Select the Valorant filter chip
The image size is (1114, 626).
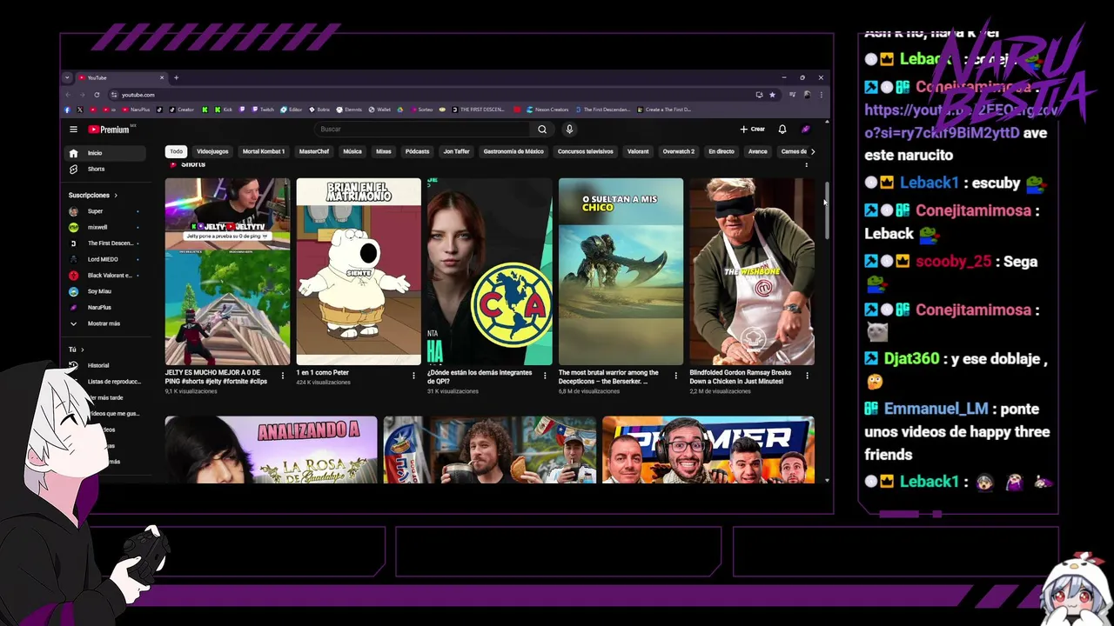638,151
